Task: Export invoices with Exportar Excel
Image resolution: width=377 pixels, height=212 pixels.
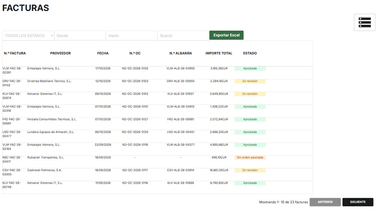Action: click(x=226, y=35)
